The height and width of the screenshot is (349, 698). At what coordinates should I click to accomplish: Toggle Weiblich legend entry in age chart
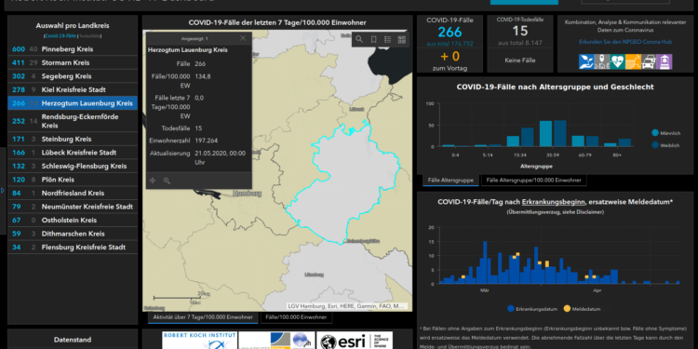(665, 144)
